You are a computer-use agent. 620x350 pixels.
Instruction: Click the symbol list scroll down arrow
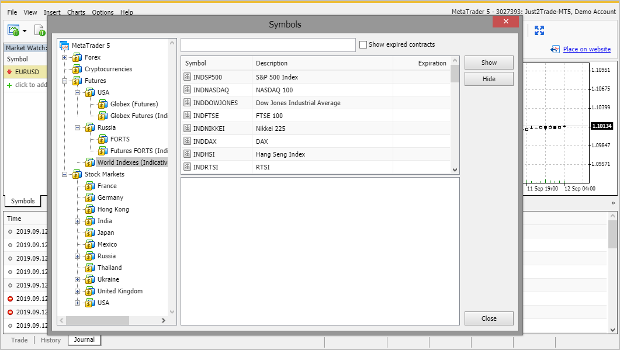(455, 169)
